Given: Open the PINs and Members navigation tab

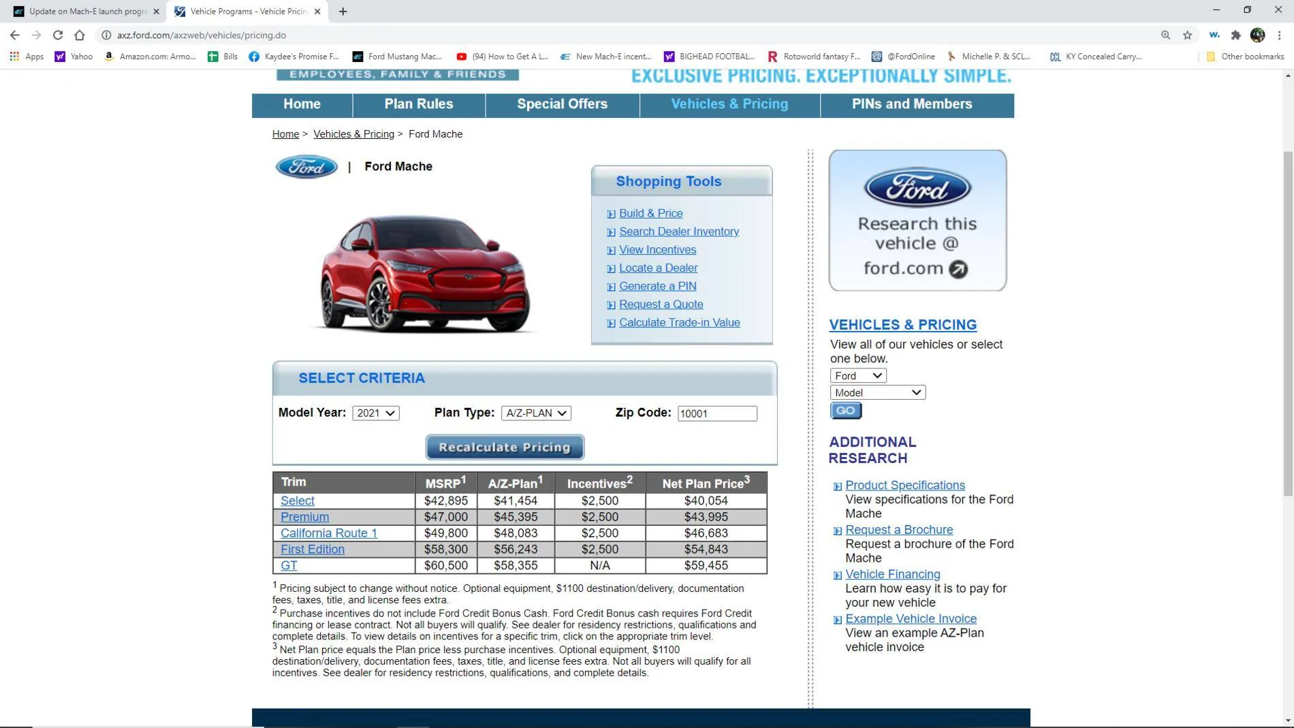Looking at the screenshot, I should click(x=912, y=104).
